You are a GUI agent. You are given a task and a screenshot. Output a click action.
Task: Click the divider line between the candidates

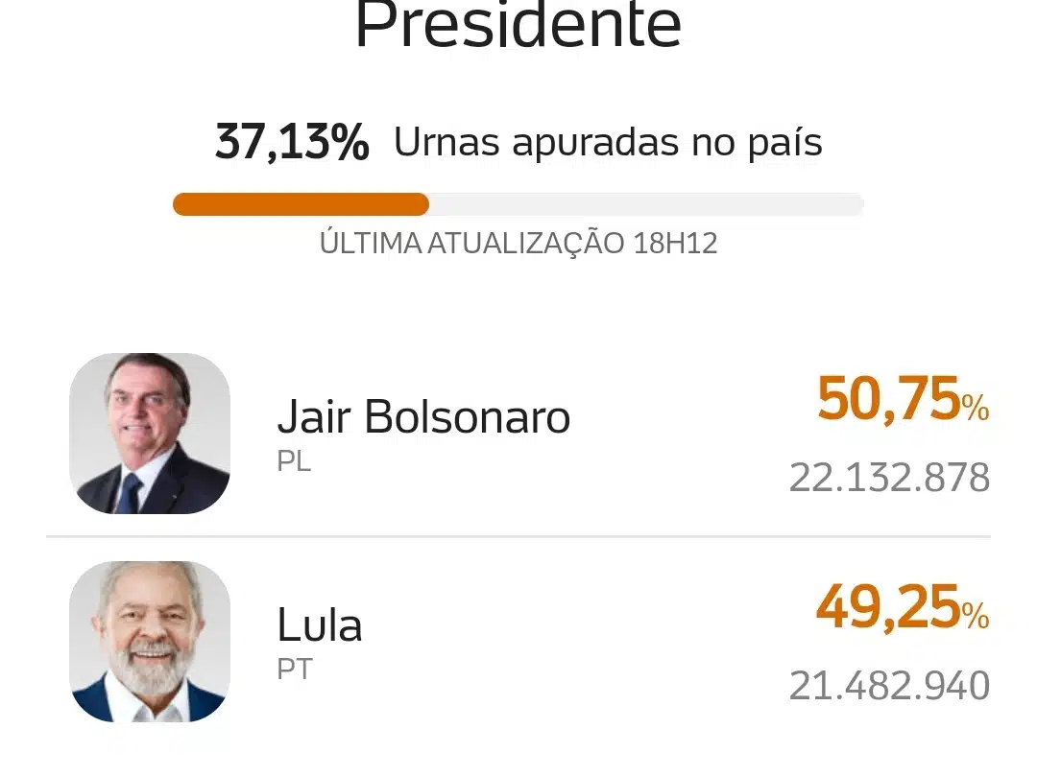(518, 537)
